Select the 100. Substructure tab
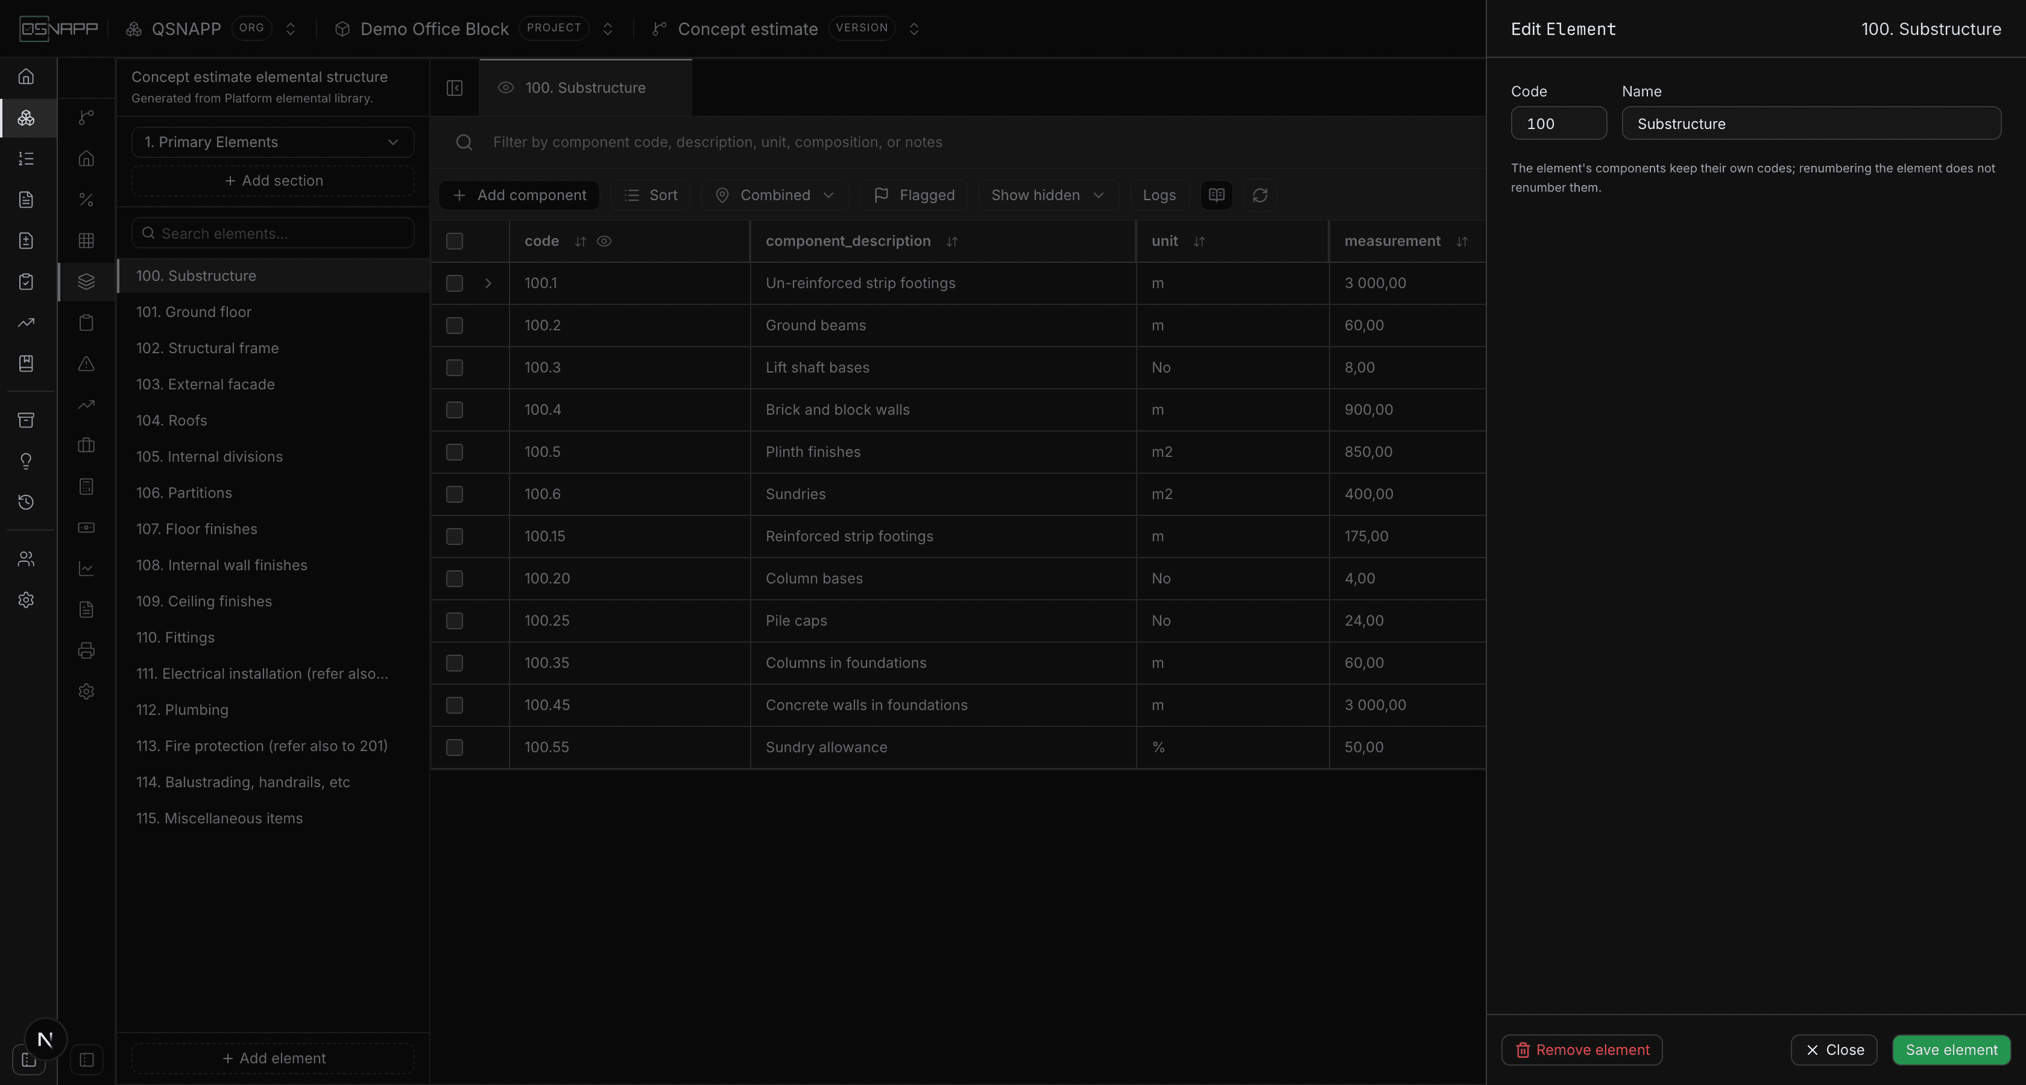2026x1085 pixels. point(585,88)
